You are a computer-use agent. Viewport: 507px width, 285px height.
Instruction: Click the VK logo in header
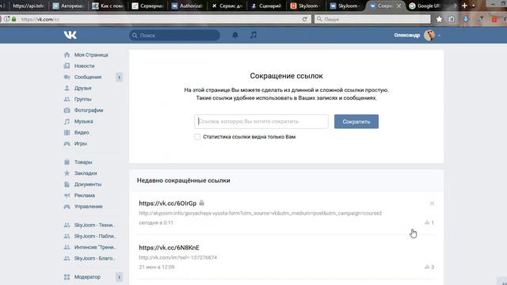(x=70, y=35)
